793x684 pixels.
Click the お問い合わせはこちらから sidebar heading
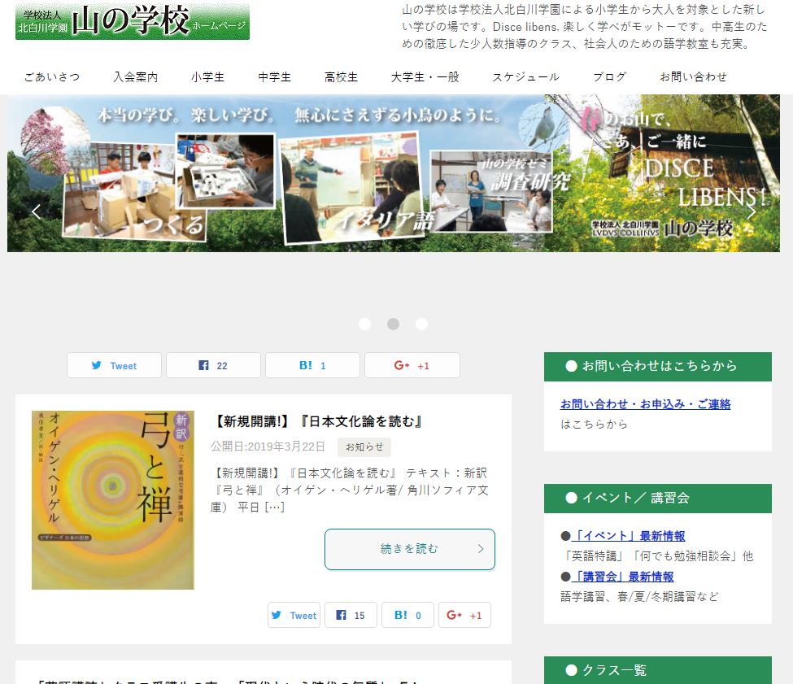coord(658,367)
